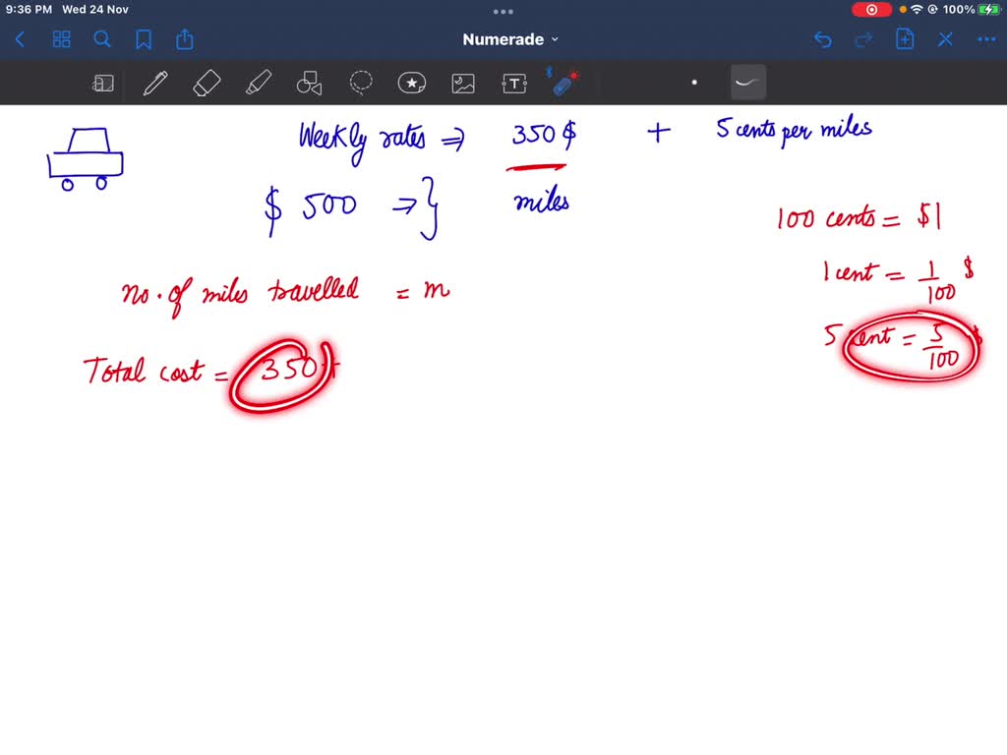
Task: Tap the handwritten '$ 500' text
Action: coord(310,208)
